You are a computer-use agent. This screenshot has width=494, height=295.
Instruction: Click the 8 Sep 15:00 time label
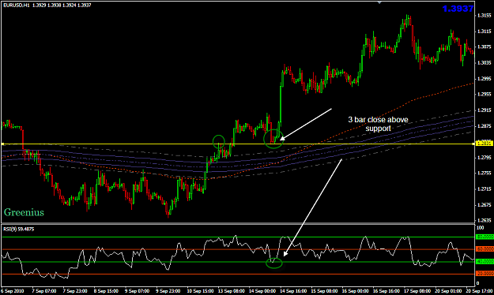[x=106, y=291]
